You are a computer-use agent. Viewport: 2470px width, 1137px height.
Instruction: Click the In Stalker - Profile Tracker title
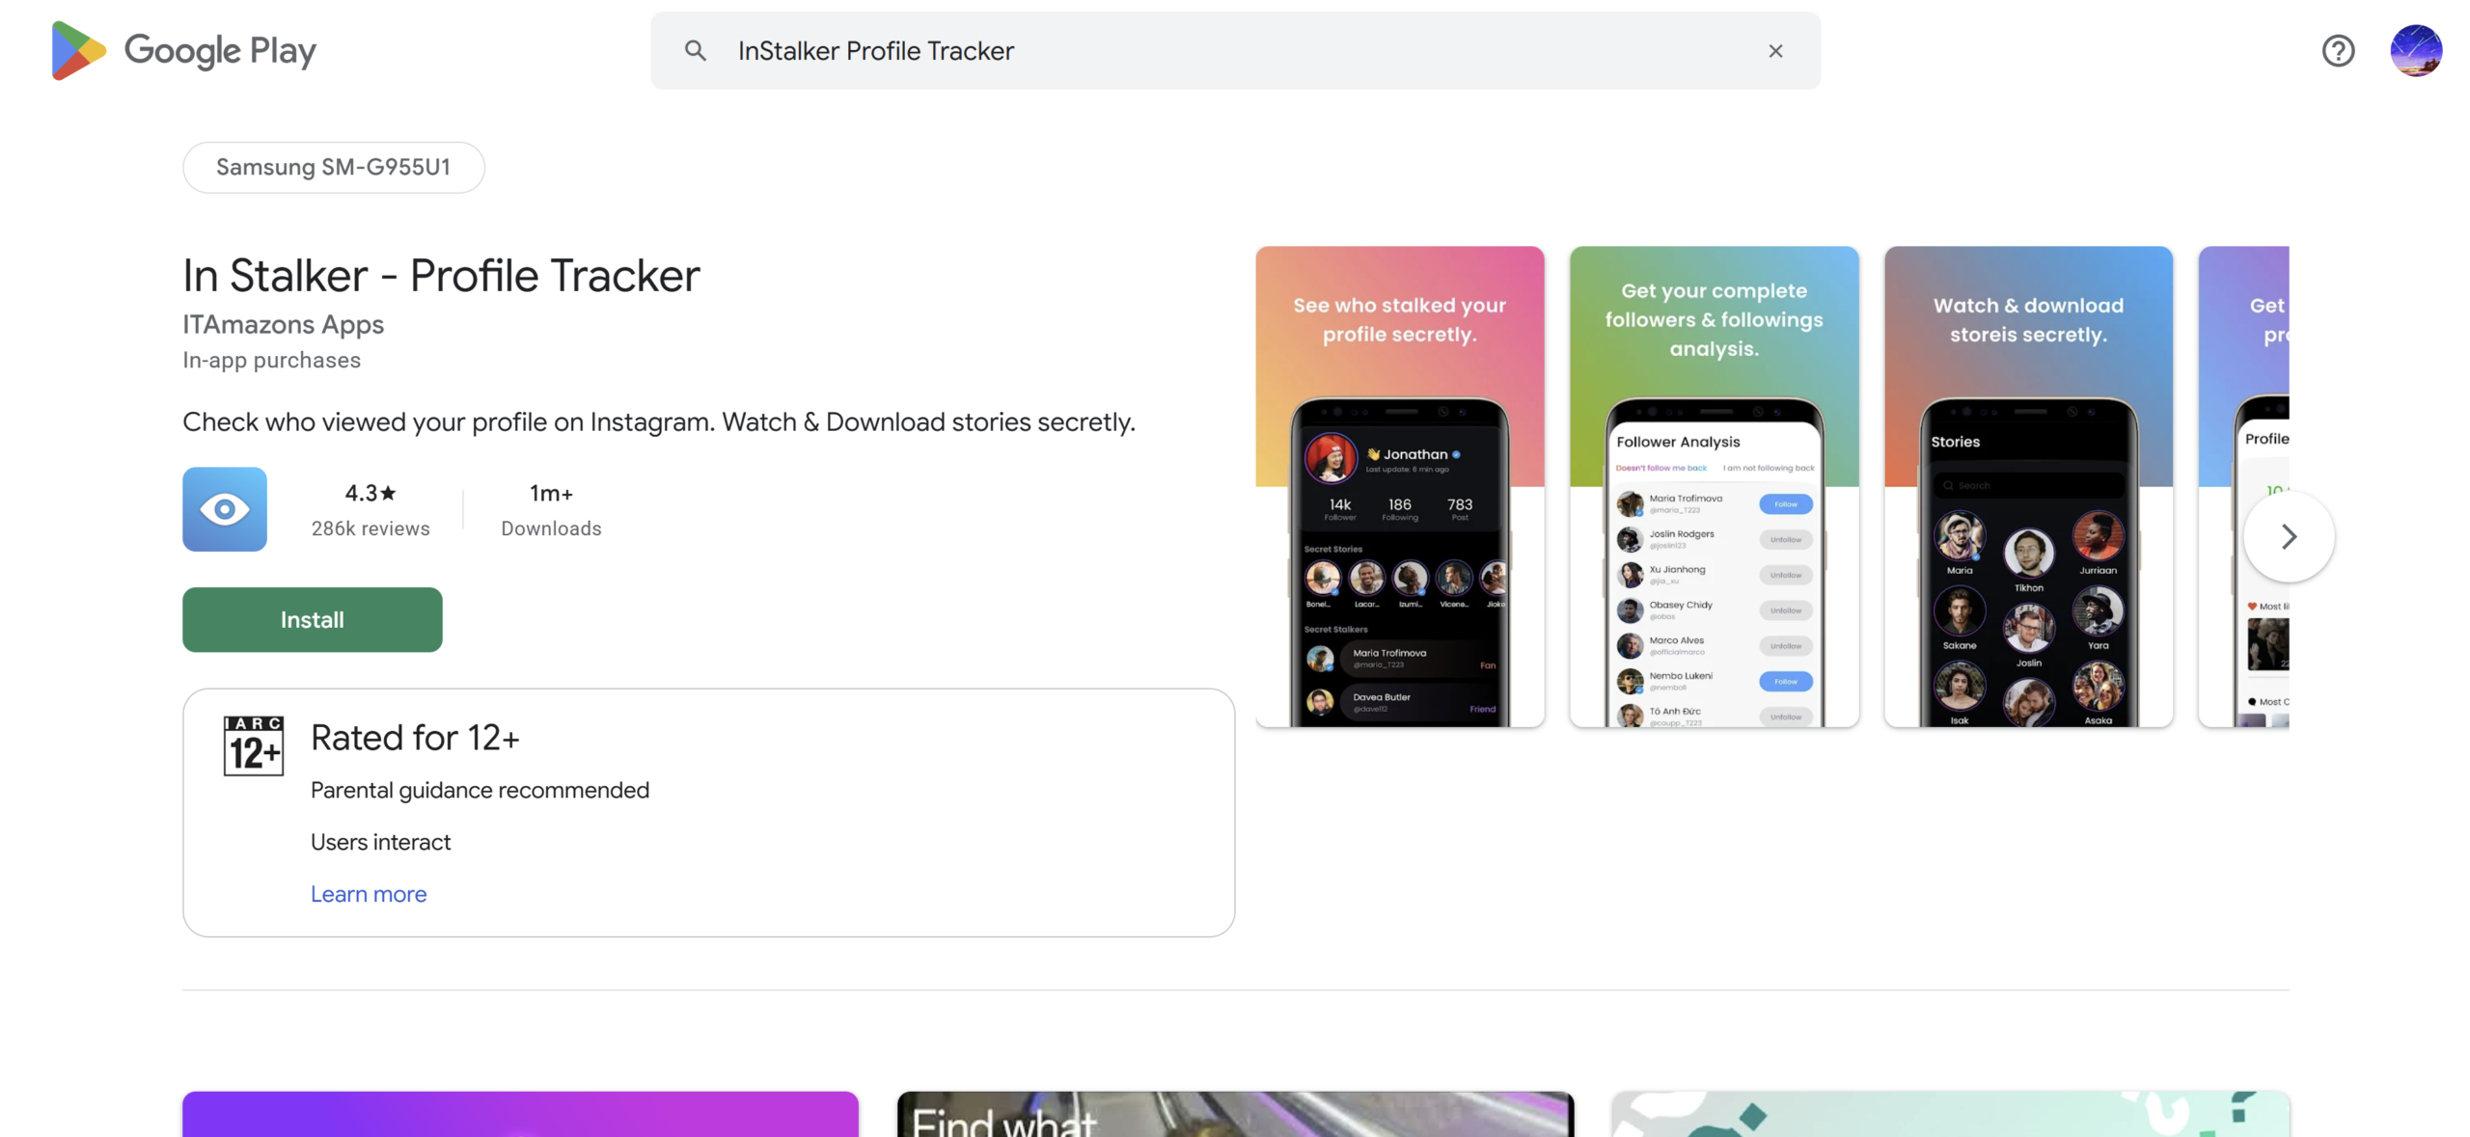coord(441,275)
